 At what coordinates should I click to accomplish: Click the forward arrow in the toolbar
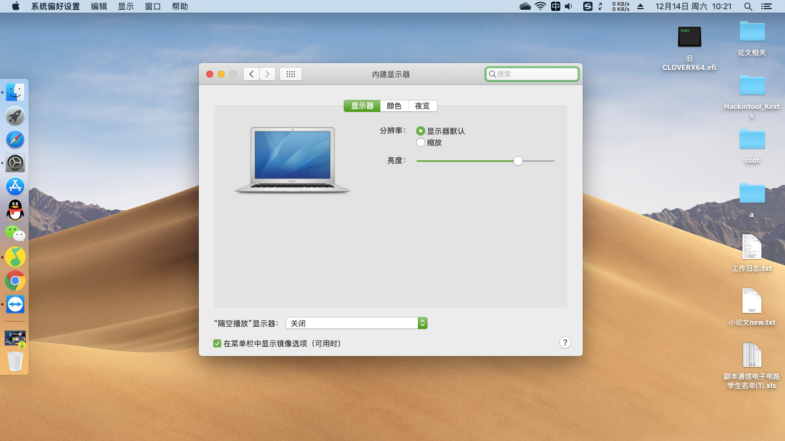coord(267,74)
